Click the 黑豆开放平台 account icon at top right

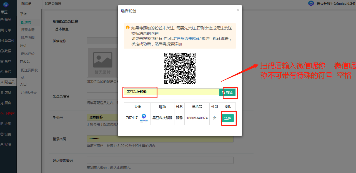311,4
